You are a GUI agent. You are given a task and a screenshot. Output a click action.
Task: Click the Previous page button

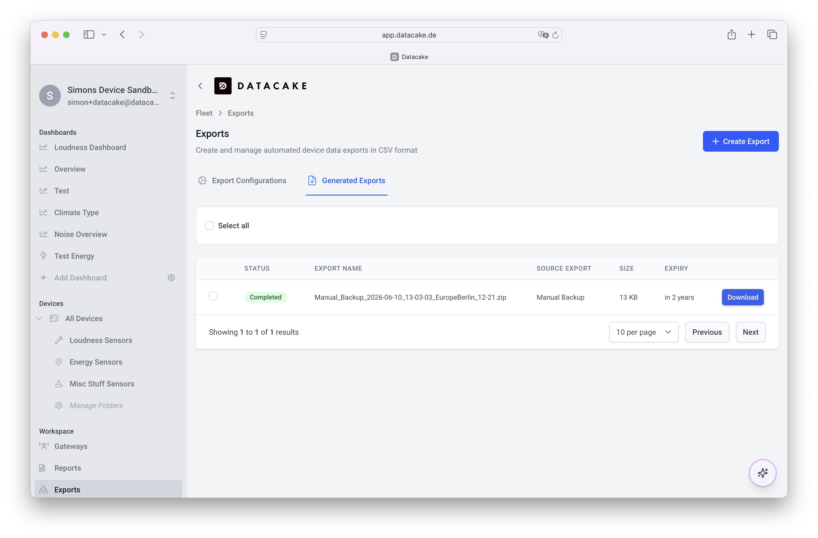(x=707, y=332)
